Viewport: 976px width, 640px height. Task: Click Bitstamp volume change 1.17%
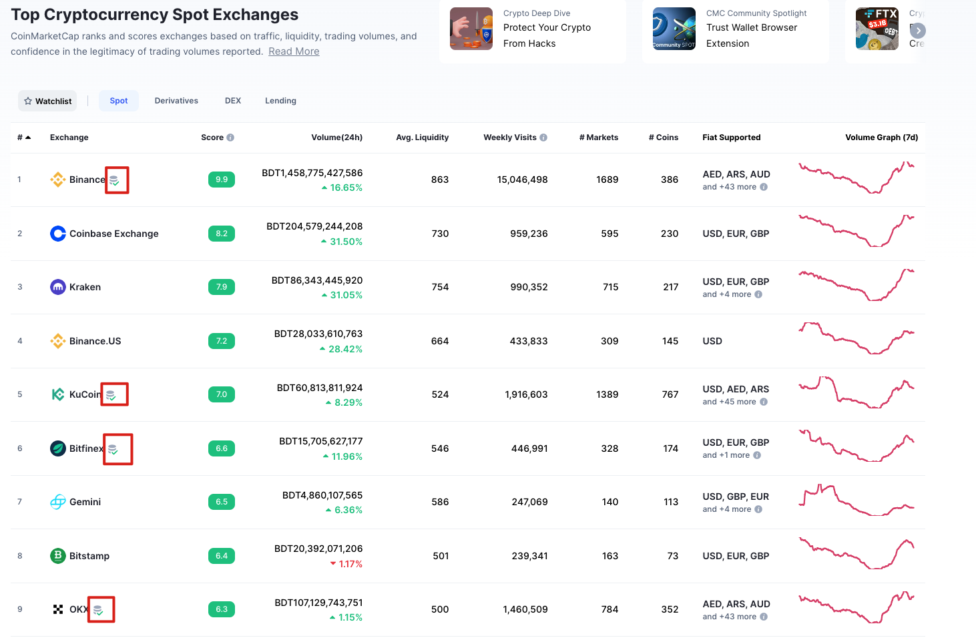(x=346, y=564)
